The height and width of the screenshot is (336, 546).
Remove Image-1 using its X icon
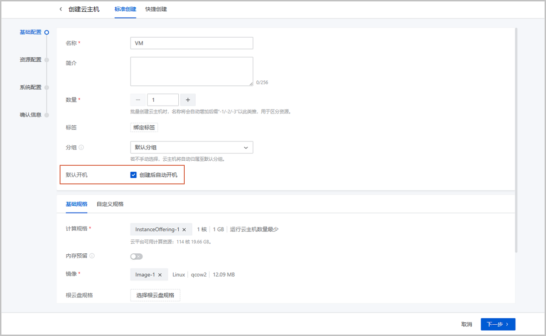pyautogui.click(x=160, y=275)
